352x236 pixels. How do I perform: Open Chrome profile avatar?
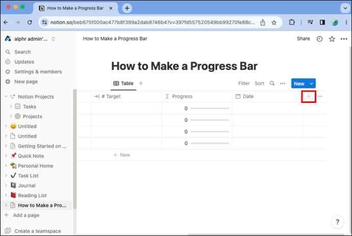[x=335, y=22]
